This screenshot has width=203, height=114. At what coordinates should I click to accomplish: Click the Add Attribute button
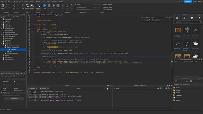pos(14,99)
